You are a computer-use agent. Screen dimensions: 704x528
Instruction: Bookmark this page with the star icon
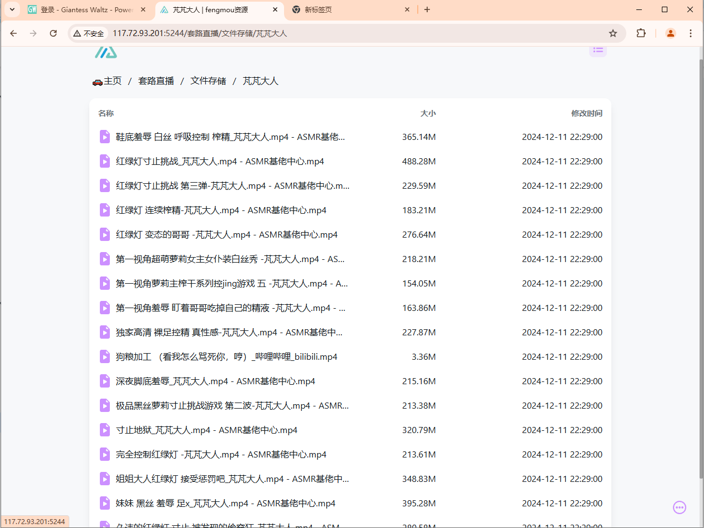(x=613, y=33)
